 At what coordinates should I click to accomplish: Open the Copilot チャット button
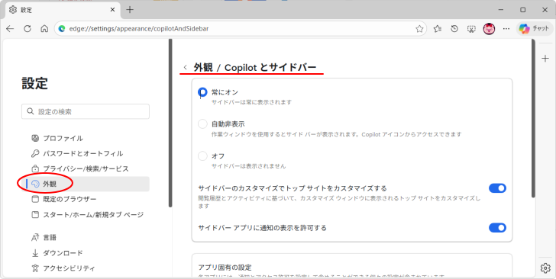[534, 29]
